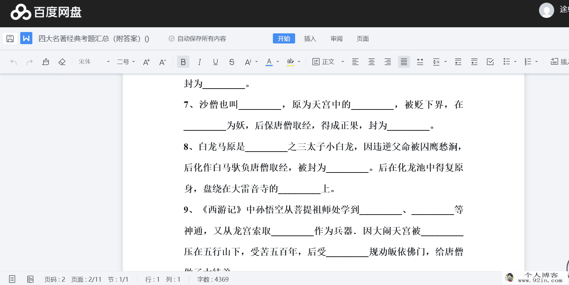Image resolution: width=569 pixels, height=285 pixels.
Task: Open the font size dropdown 二号
Action: [x=126, y=62]
